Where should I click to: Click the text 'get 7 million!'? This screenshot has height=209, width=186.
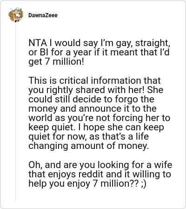[56, 61]
